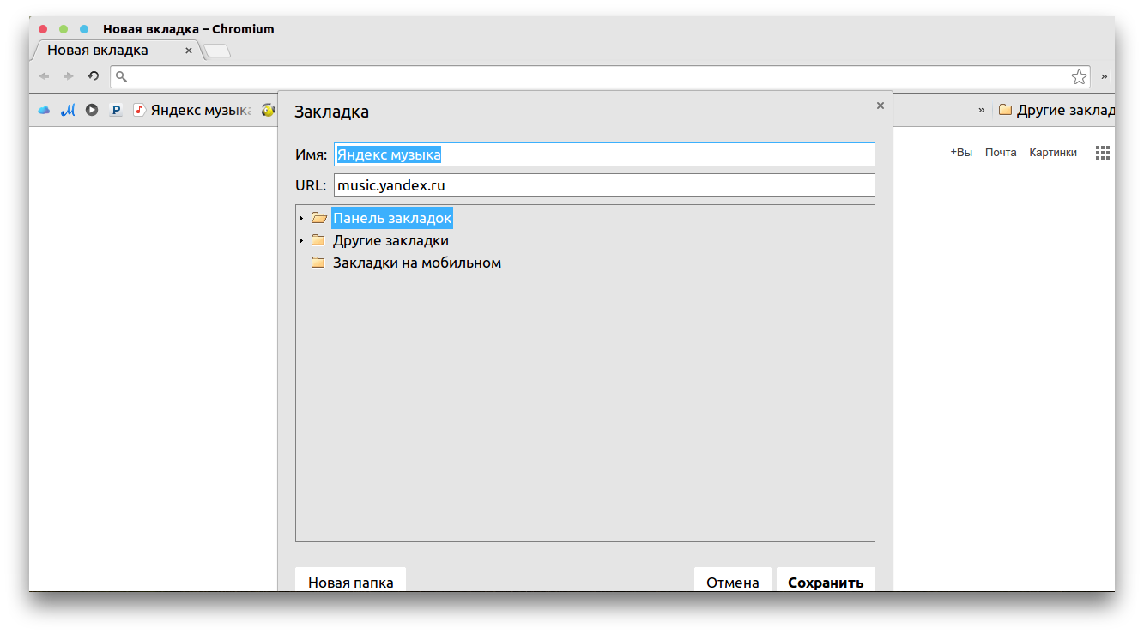Select Другие закладки folder in the tree
1144x634 pixels.
pyautogui.click(x=390, y=240)
